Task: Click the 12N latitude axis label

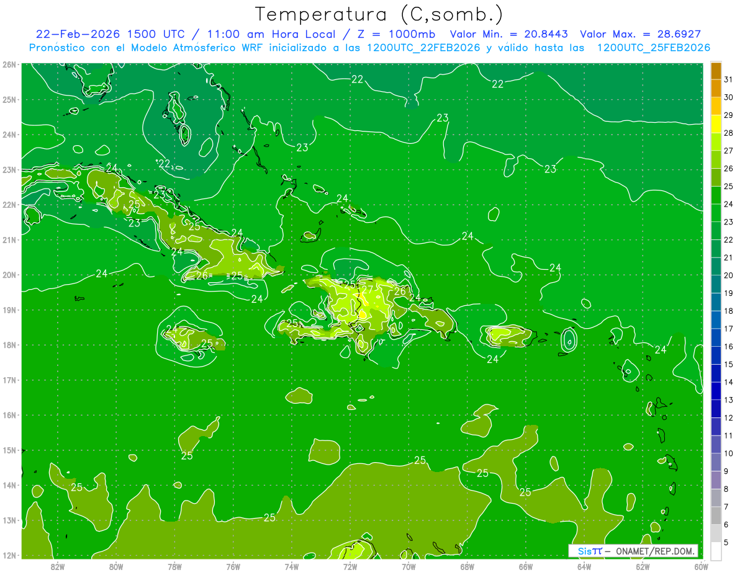Action: click(9, 555)
